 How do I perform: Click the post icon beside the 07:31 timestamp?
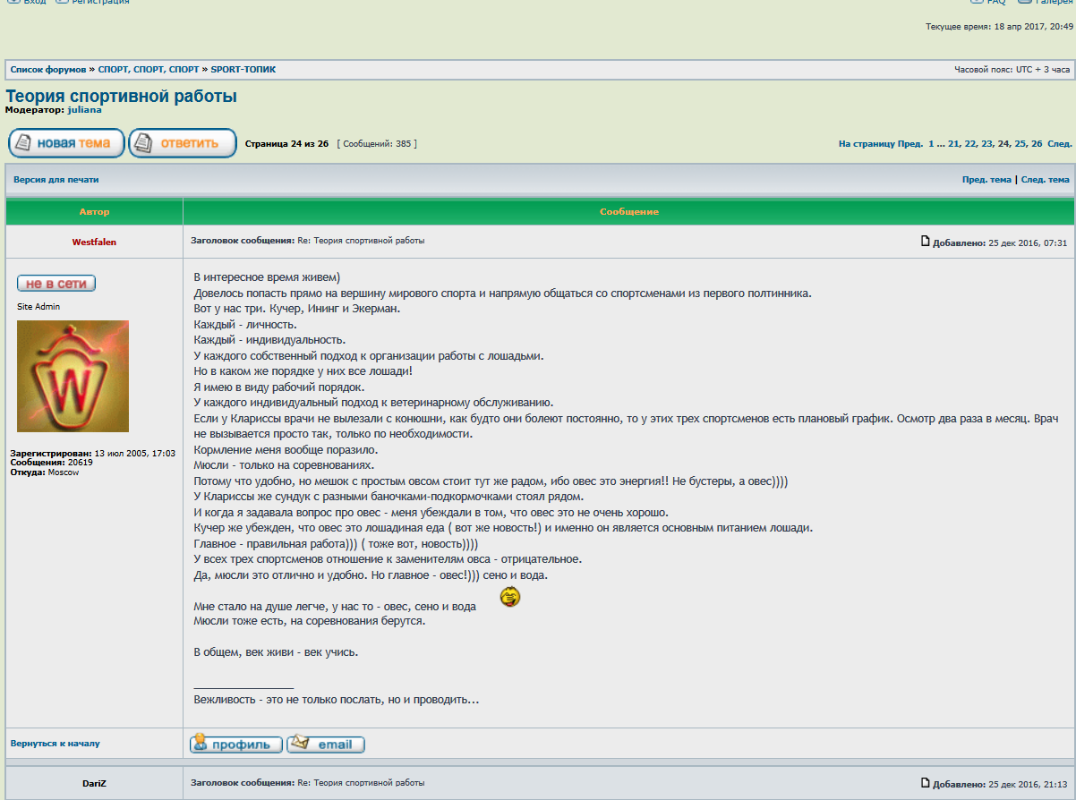pyautogui.click(x=926, y=242)
